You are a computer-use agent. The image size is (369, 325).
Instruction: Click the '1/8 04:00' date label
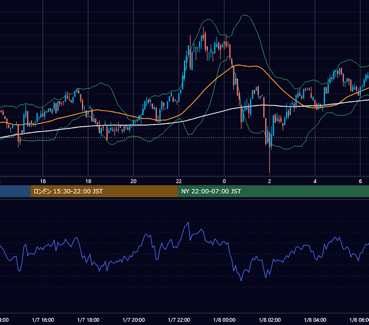tap(315, 320)
